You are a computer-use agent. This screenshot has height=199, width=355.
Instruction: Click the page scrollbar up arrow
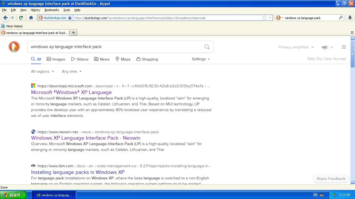353,38
